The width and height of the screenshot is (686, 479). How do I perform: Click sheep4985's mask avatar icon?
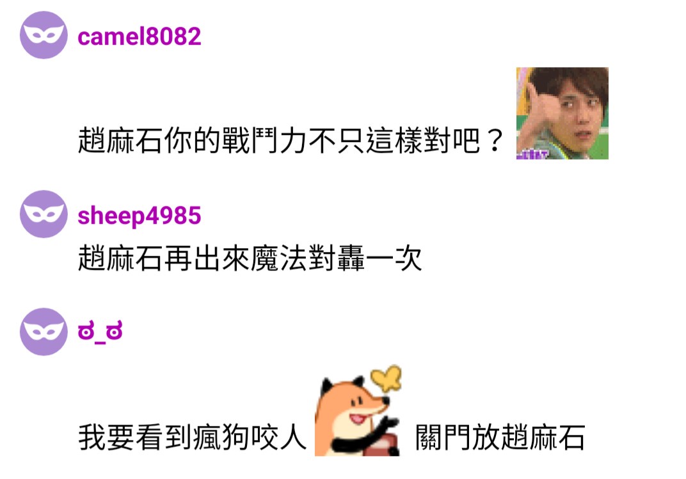coord(44,214)
